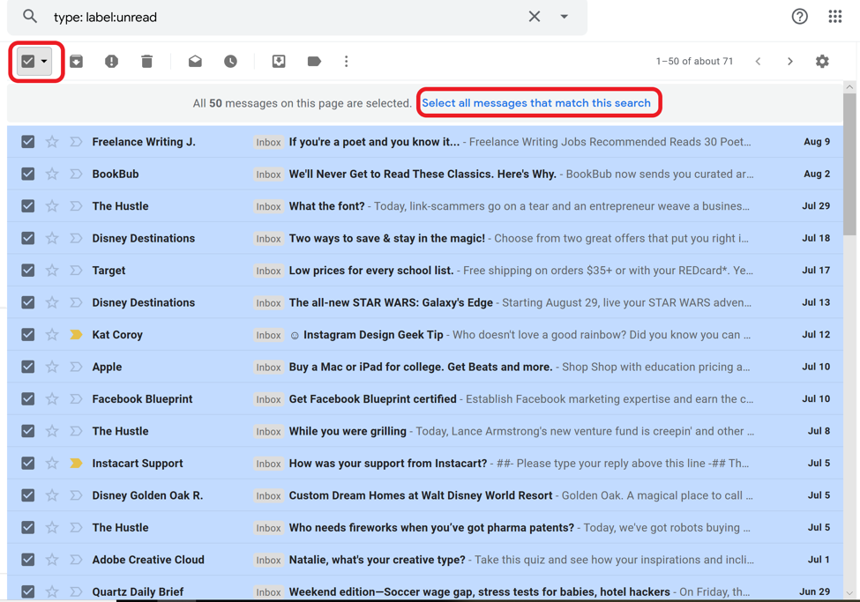The image size is (860, 602).
Task: Snooze selected messages using clock icon
Action: (x=230, y=62)
